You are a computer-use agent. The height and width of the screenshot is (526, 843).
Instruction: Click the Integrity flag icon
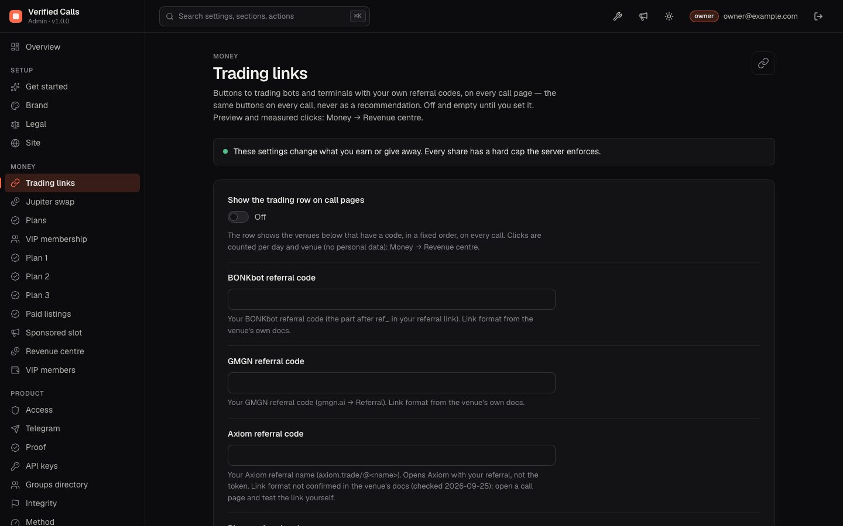pyautogui.click(x=15, y=503)
